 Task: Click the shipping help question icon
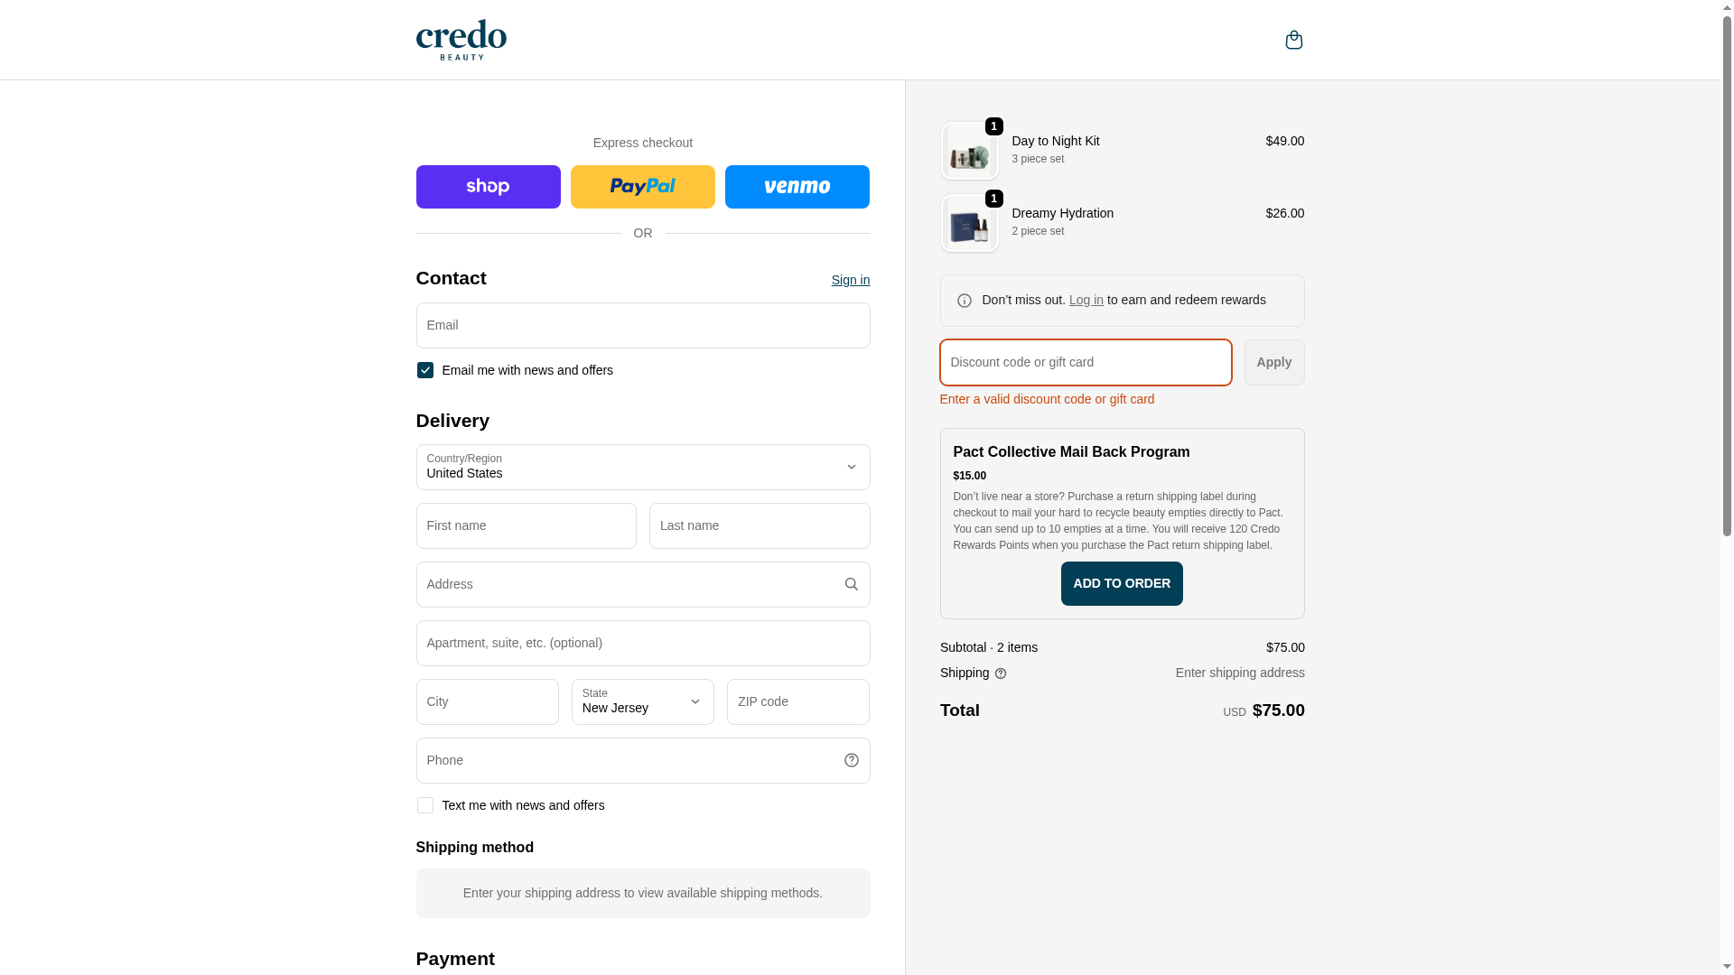(x=1001, y=673)
